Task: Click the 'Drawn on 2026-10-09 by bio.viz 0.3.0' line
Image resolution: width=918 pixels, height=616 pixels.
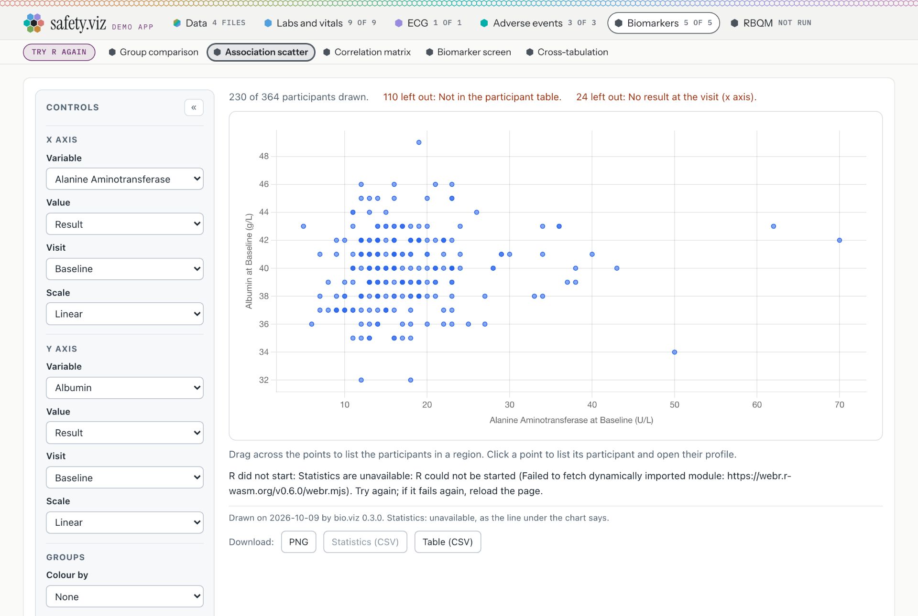Action: point(419,518)
